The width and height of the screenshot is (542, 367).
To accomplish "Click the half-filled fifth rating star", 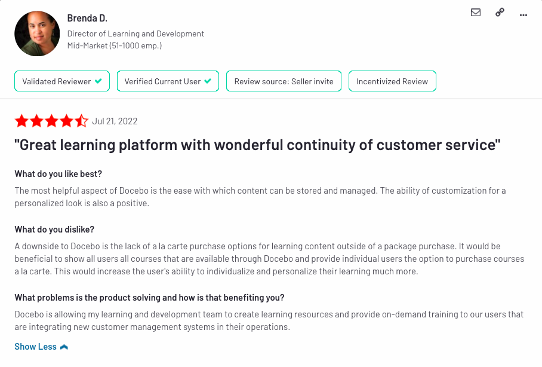I will tap(82, 121).
